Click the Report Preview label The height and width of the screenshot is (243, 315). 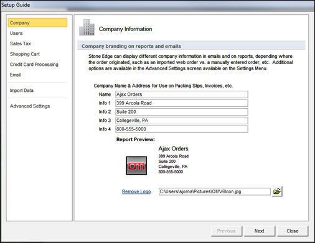click(x=136, y=139)
